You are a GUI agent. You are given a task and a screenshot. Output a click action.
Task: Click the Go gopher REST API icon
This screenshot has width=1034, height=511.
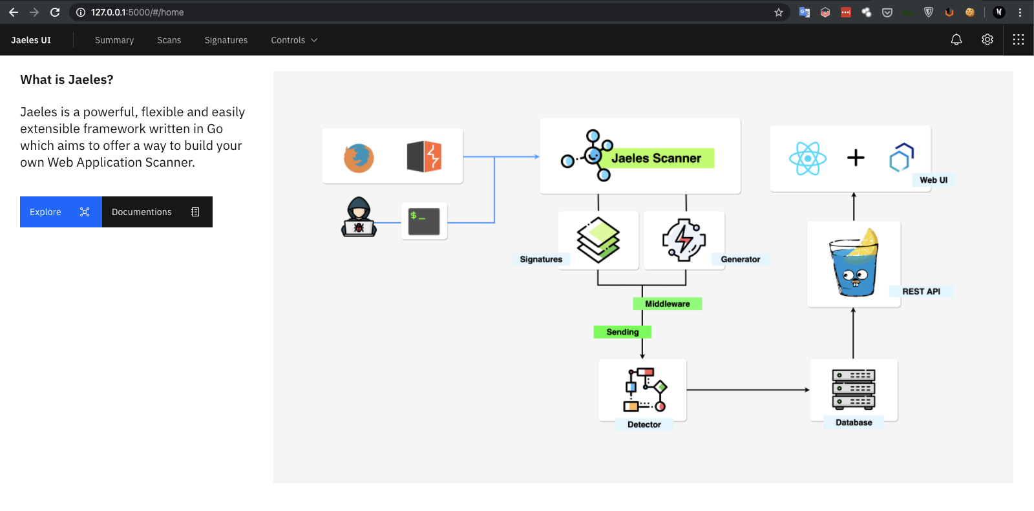pos(854,263)
